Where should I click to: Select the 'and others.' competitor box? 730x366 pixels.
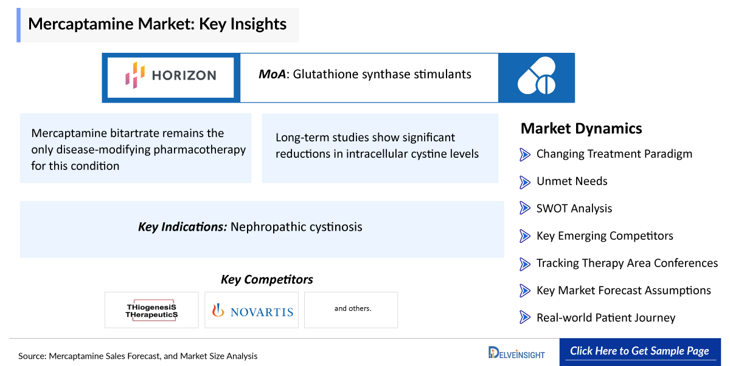pos(352,310)
